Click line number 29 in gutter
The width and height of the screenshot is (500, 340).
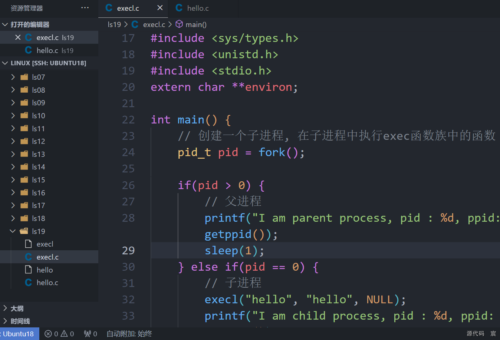(x=128, y=251)
